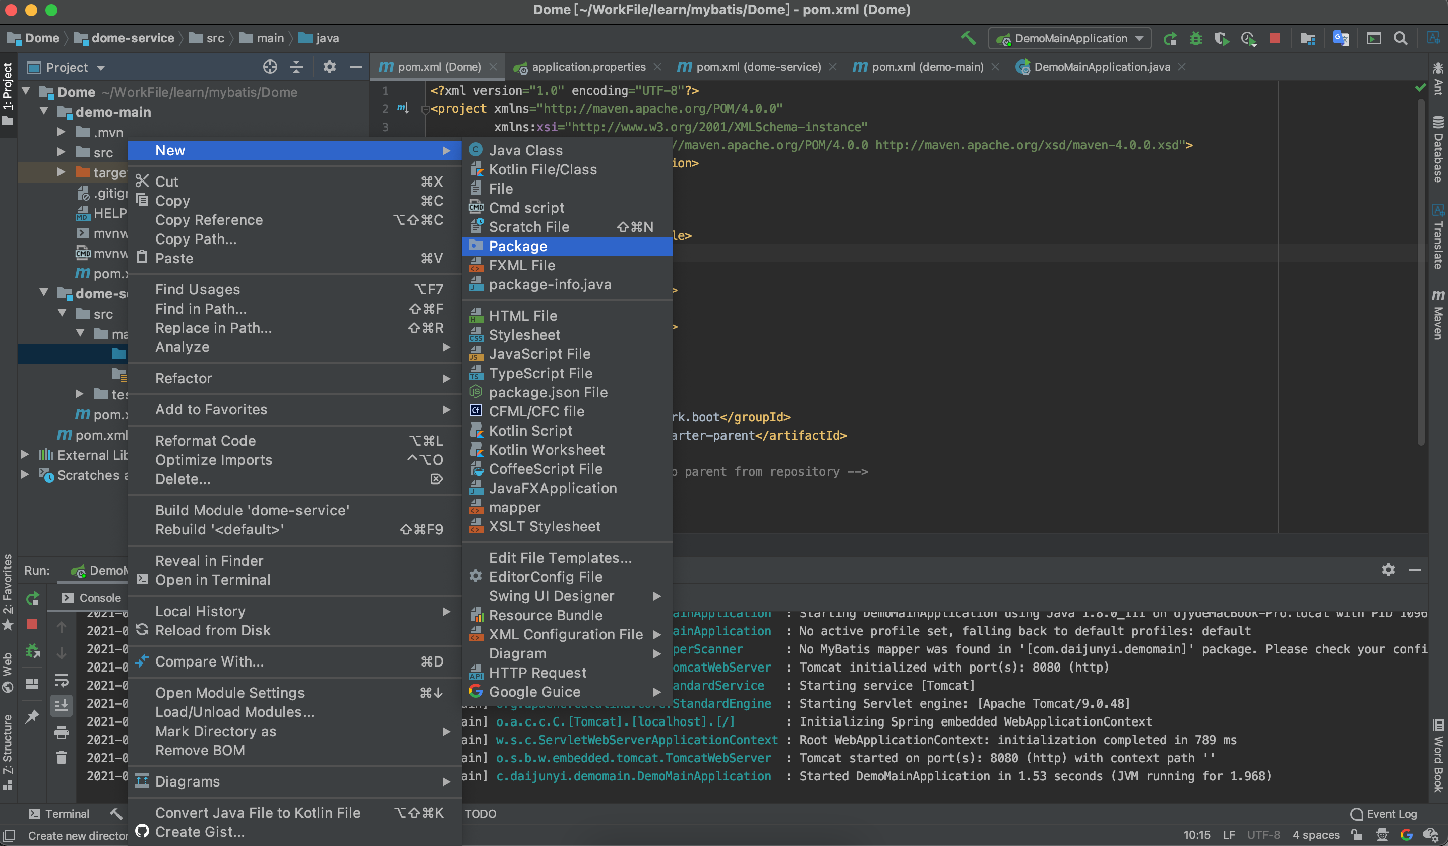Screen dimensions: 1448x846
Task: Click the TODO tool window button
Action: [x=480, y=814]
